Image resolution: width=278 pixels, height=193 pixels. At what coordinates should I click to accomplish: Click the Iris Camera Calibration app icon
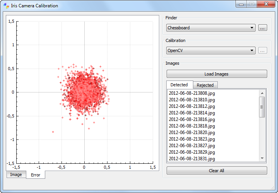[6, 6]
